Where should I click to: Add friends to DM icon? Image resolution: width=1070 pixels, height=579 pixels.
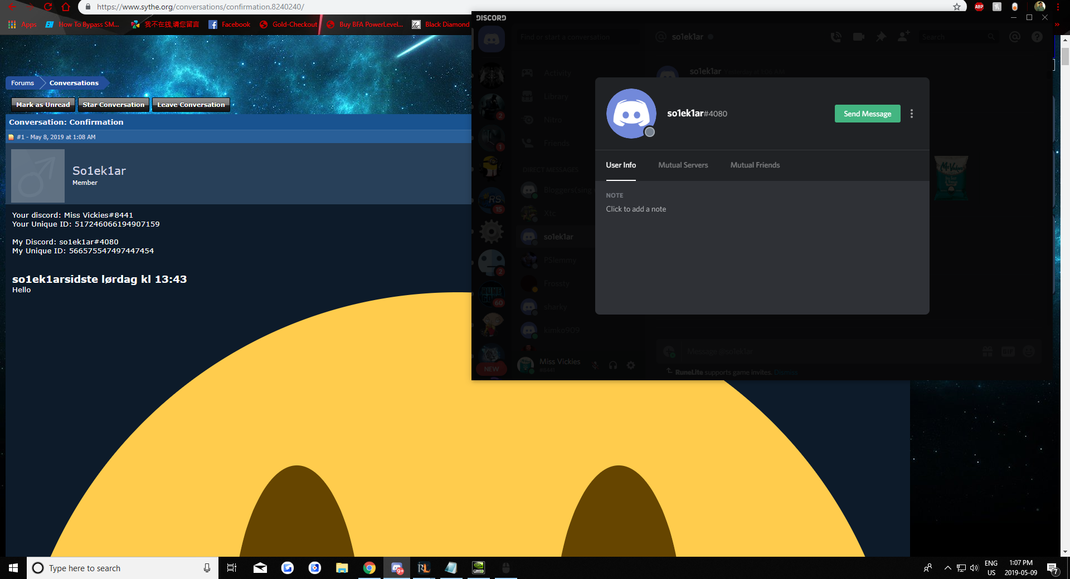[x=903, y=36]
